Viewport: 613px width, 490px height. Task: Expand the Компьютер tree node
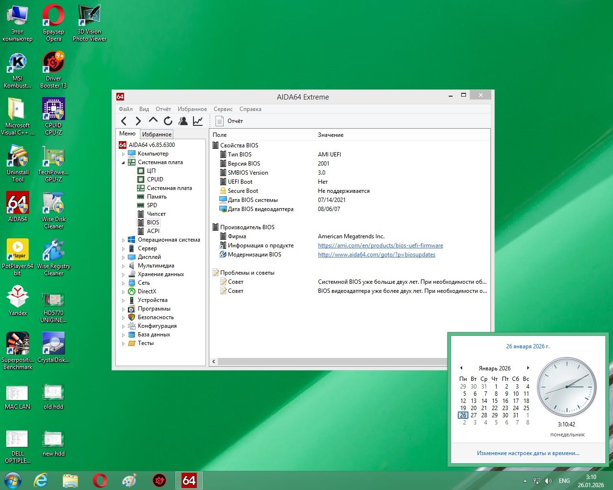click(123, 154)
